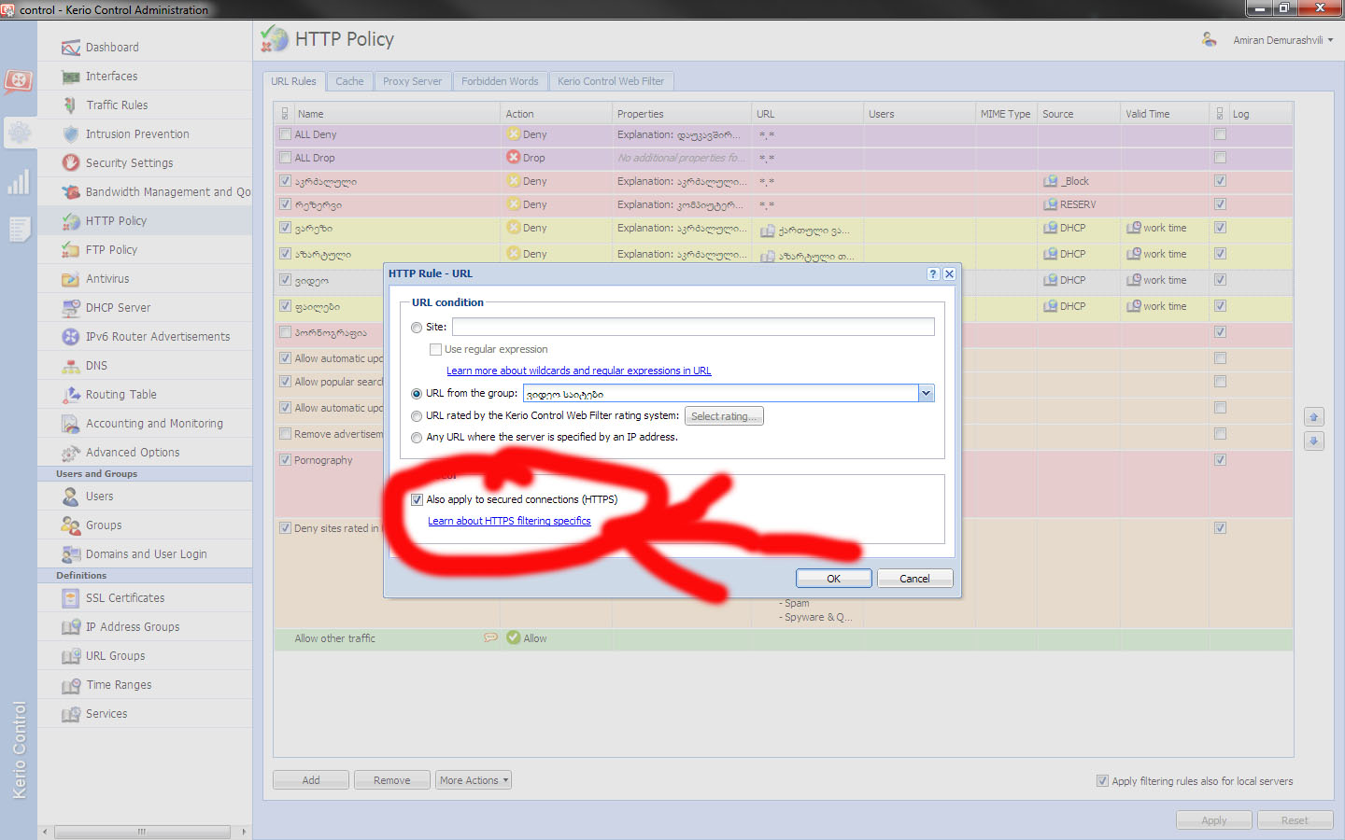Click OK in HTTP Rule dialog
1345x840 pixels.
[x=834, y=579]
